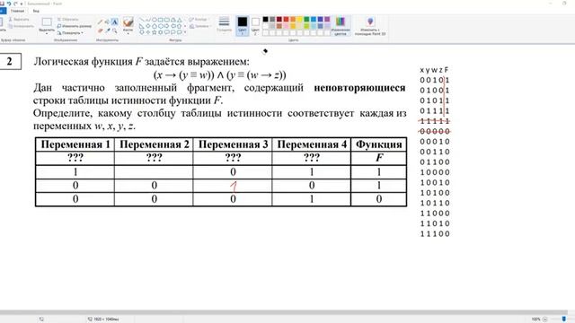Pick the Rectangle shape in Shapes gallery
Image resolution: width=575 pixels, height=323 pixels.
coord(161,20)
